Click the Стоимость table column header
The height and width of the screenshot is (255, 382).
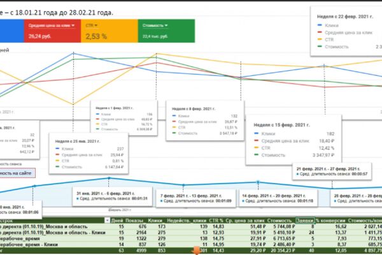[279, 221]
